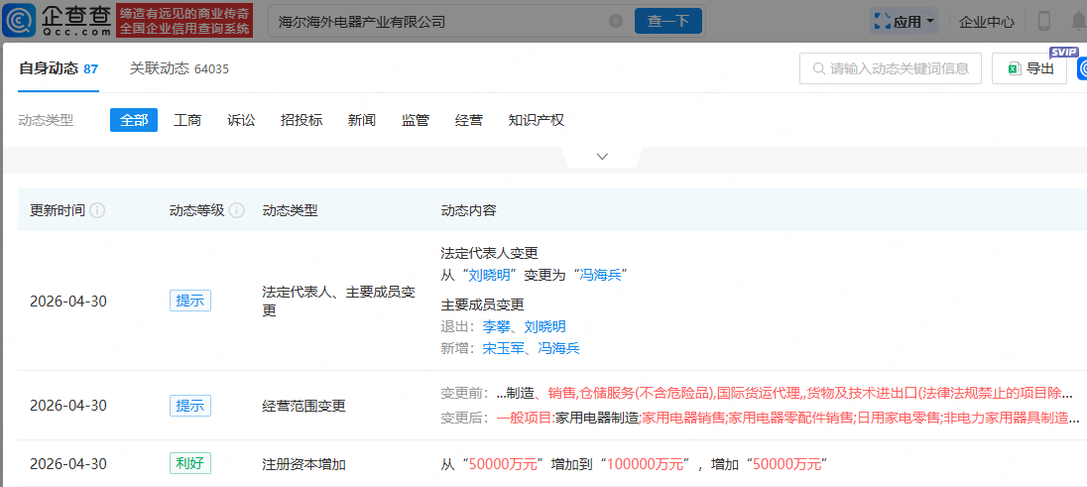Image resolution: width=1087 pixels, height=487 pixels.
Task: Open 企业中心 link
Action: 987,22
